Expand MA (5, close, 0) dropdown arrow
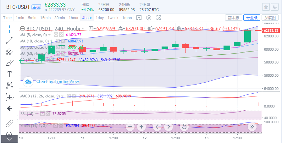This screenshot has height=143, width=282. 49,35
